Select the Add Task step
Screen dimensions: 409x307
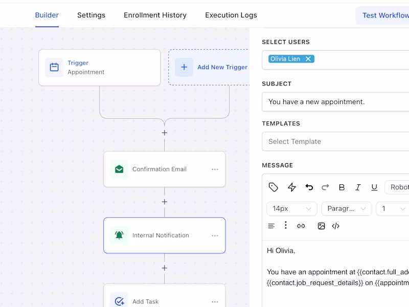[x=164, y=296]
